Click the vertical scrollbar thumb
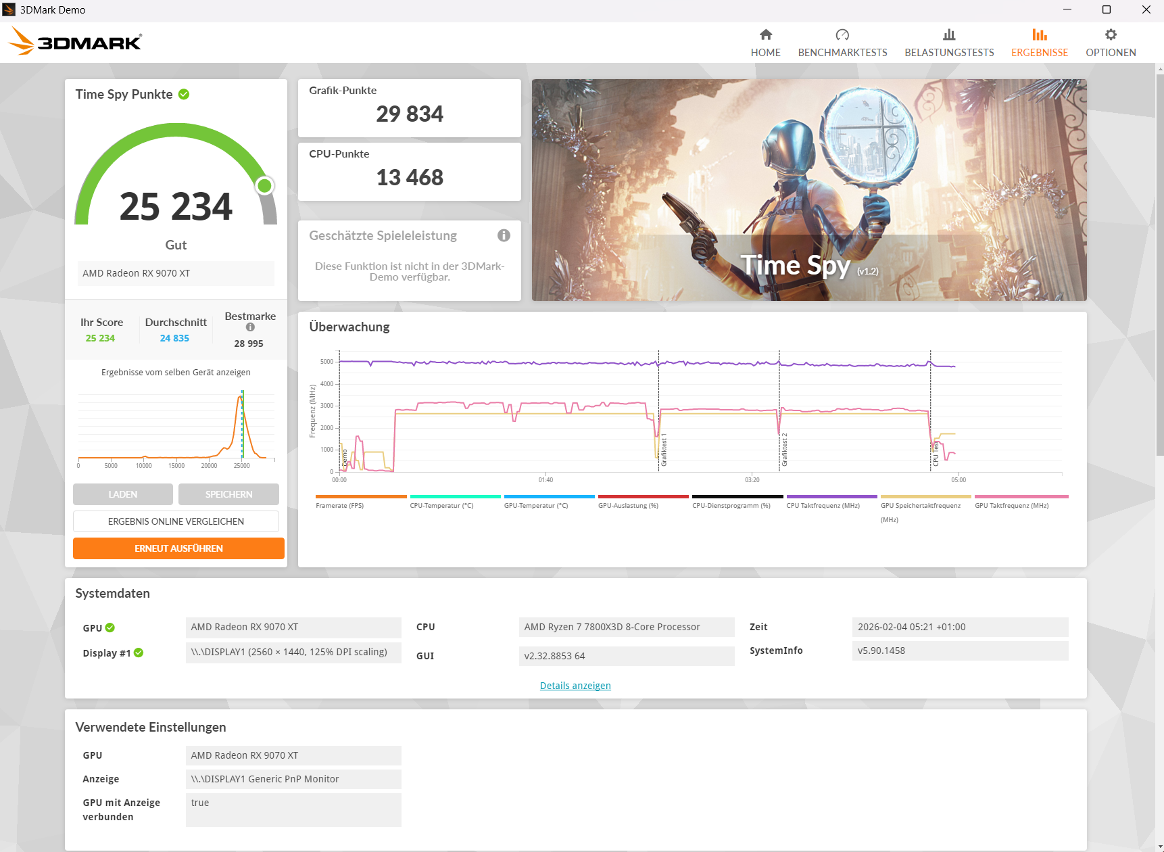 (1160, 264)
